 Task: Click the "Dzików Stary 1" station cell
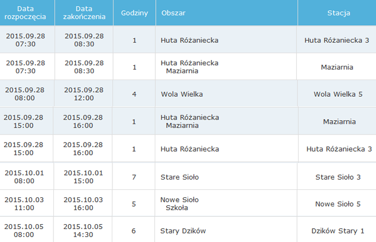[338, 231]
